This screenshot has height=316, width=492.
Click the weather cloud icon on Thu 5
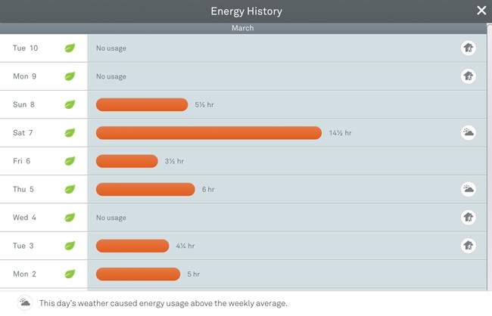(x=469, y=189)
